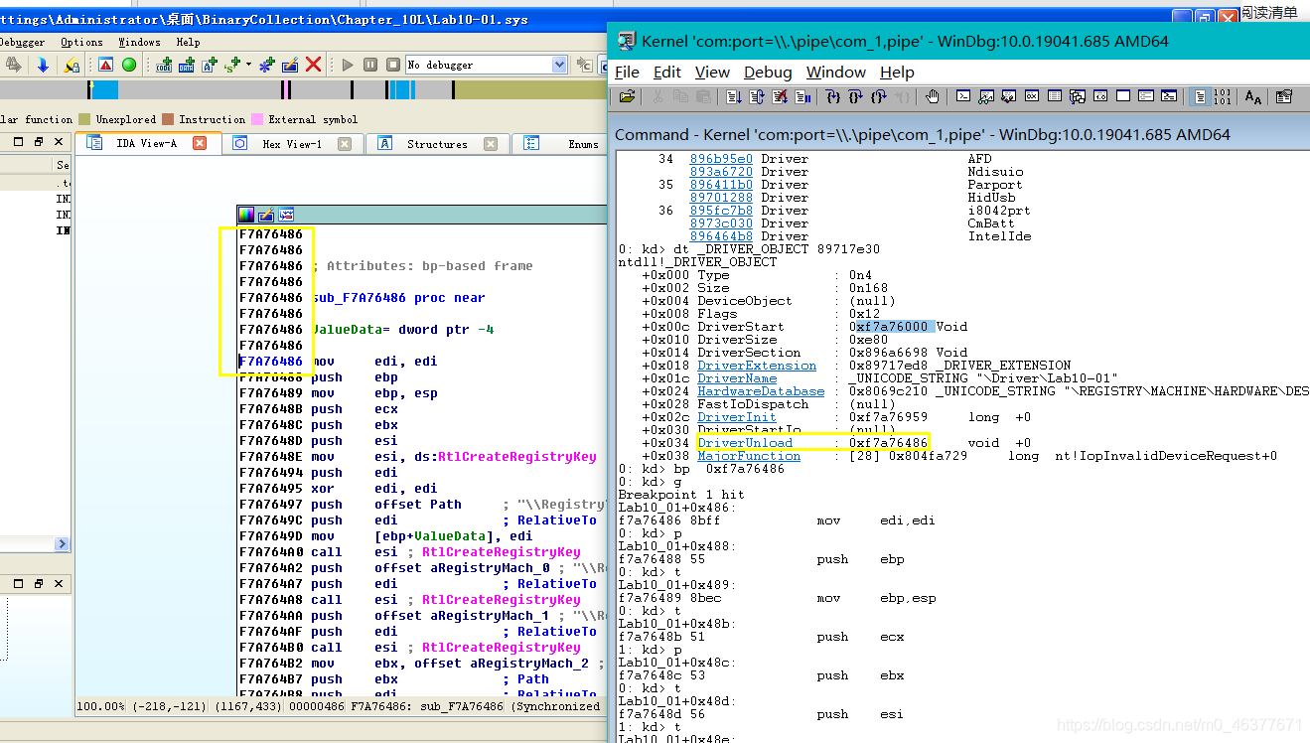This screenshot has height=743, width=1310.
Task: Click the Create data icon in IDA toolbar
Action: pyautogui.click(x=187, y=65)
